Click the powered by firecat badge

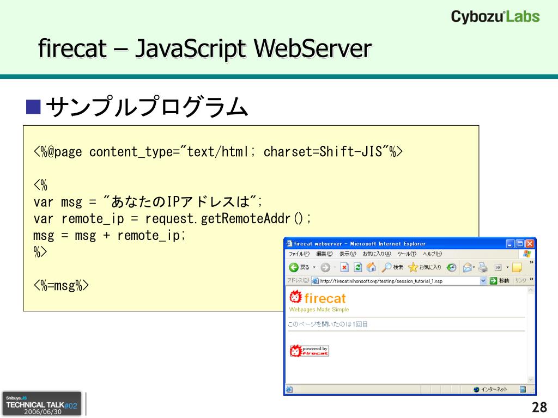tap(309, 351)
